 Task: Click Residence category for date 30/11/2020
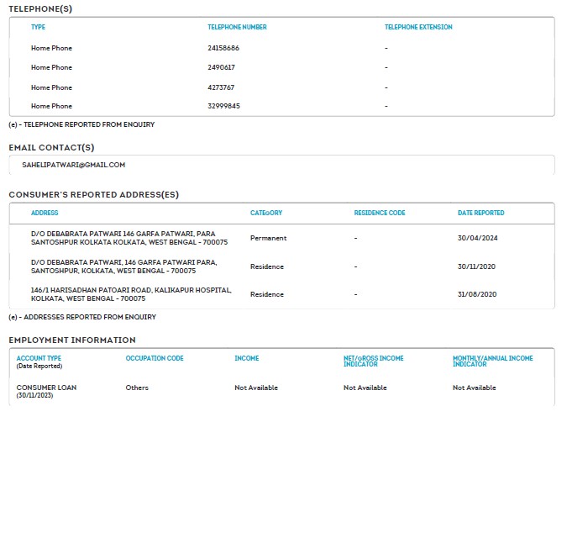(267, 266)
